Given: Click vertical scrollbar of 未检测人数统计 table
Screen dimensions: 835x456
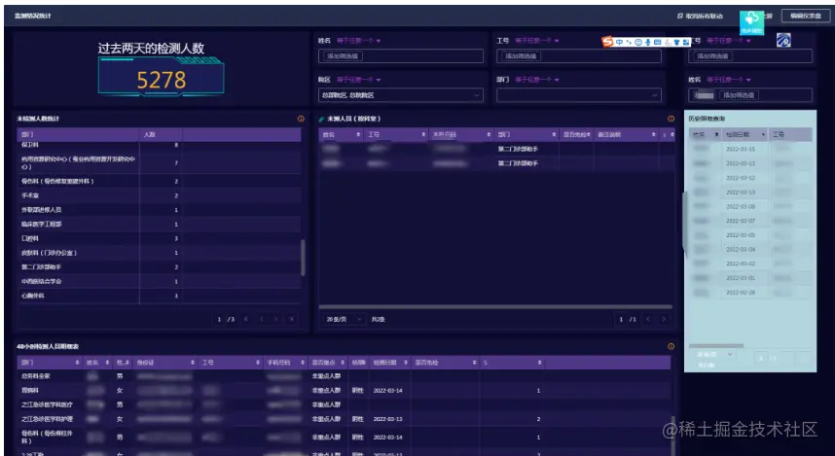Looking at the screenshot, I should point(303,258).
